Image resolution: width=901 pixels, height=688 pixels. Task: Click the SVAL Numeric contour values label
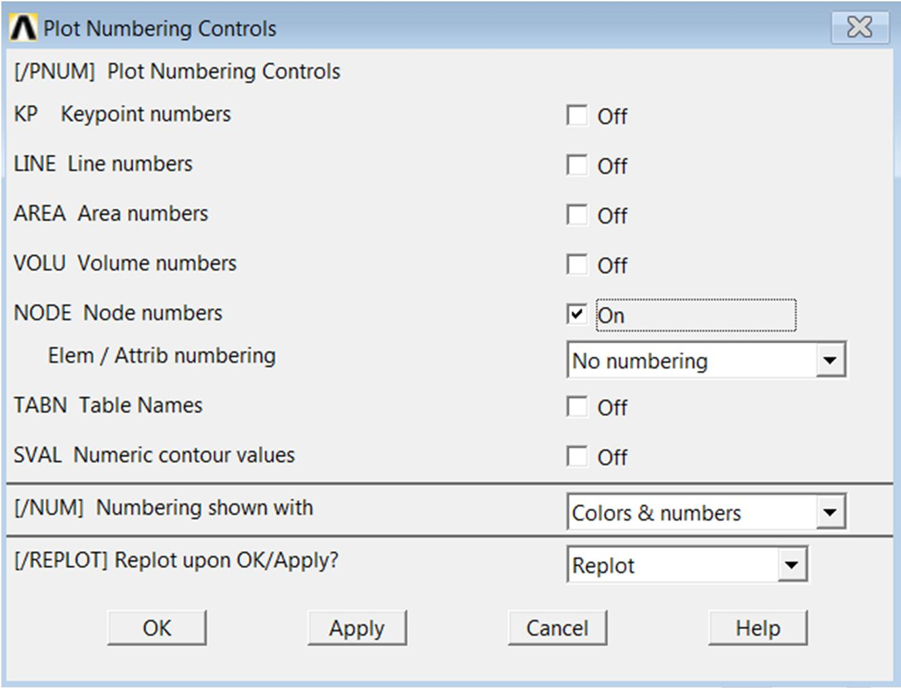tap(154, 454)
